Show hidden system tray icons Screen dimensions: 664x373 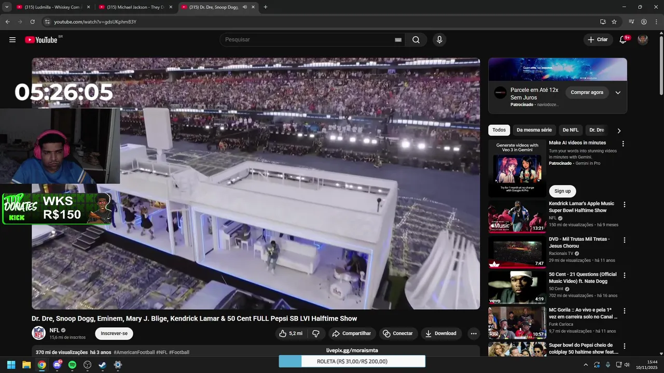(586, 365)
